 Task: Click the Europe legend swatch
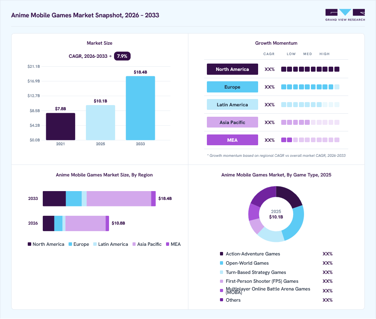(70, 244)
